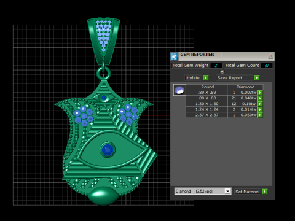Select the oval cabochon at pendant bottom
Viewport: 295px width, 221px height.
point(103,196)
